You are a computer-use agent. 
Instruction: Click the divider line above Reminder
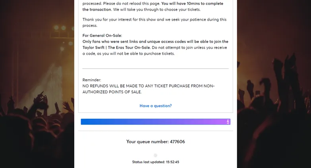(x=156, y=69)
